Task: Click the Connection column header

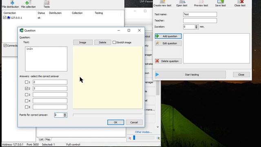Action: click(10, 13)
